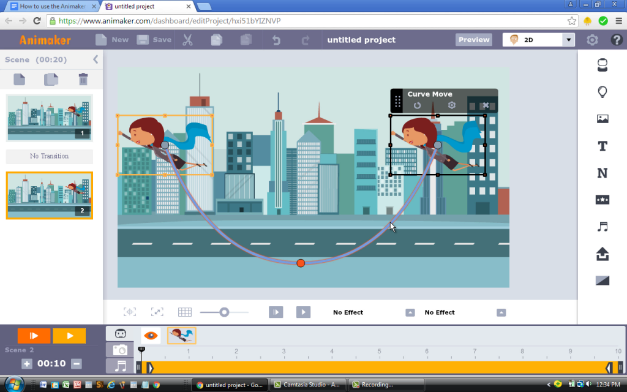Toggle the eye visibility icon
The height and width of the screenshot is (392, 627).
point(151,335)
